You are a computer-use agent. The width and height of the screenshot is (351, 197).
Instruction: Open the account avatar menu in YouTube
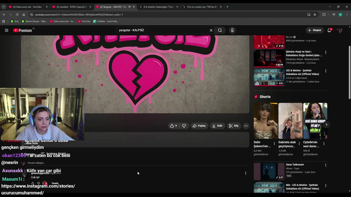click(340, 30)
